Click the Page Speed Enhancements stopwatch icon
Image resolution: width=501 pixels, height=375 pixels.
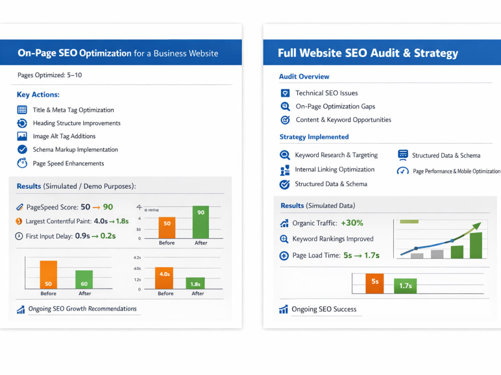pos(22,163)
